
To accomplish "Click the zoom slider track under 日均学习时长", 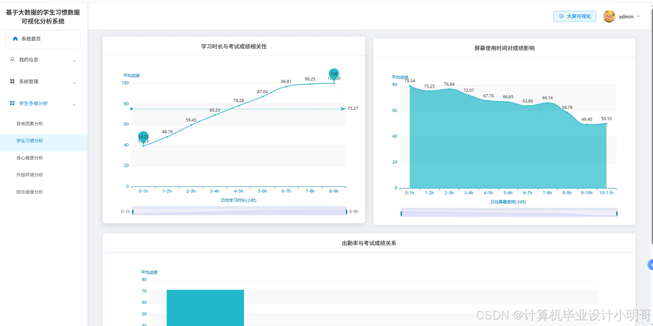I will point(240,212).
